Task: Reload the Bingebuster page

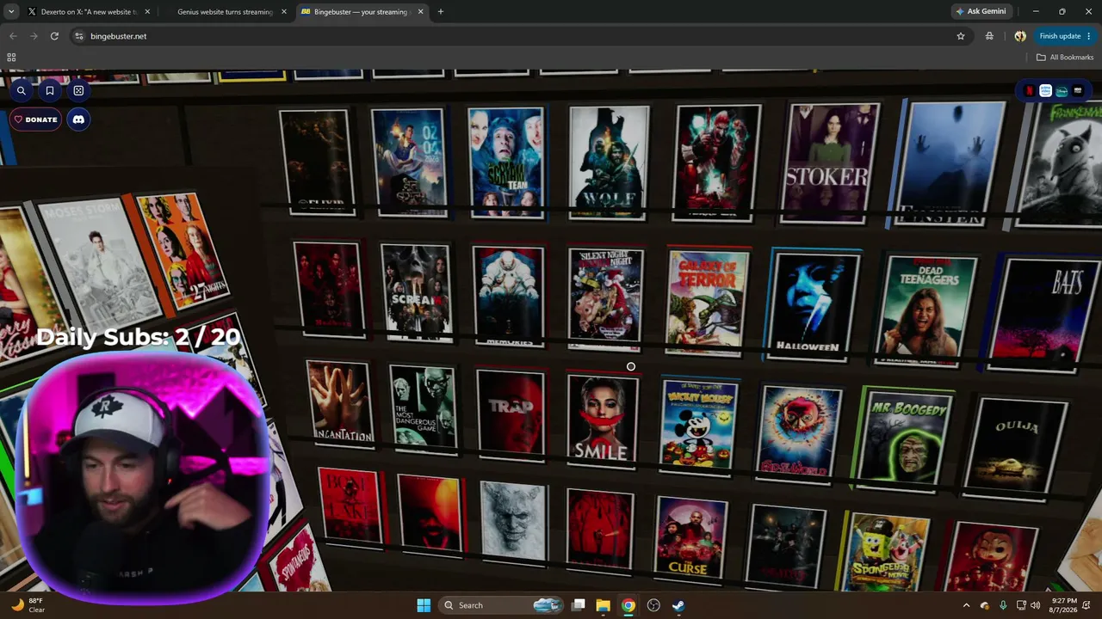Action: click(54, 36)
